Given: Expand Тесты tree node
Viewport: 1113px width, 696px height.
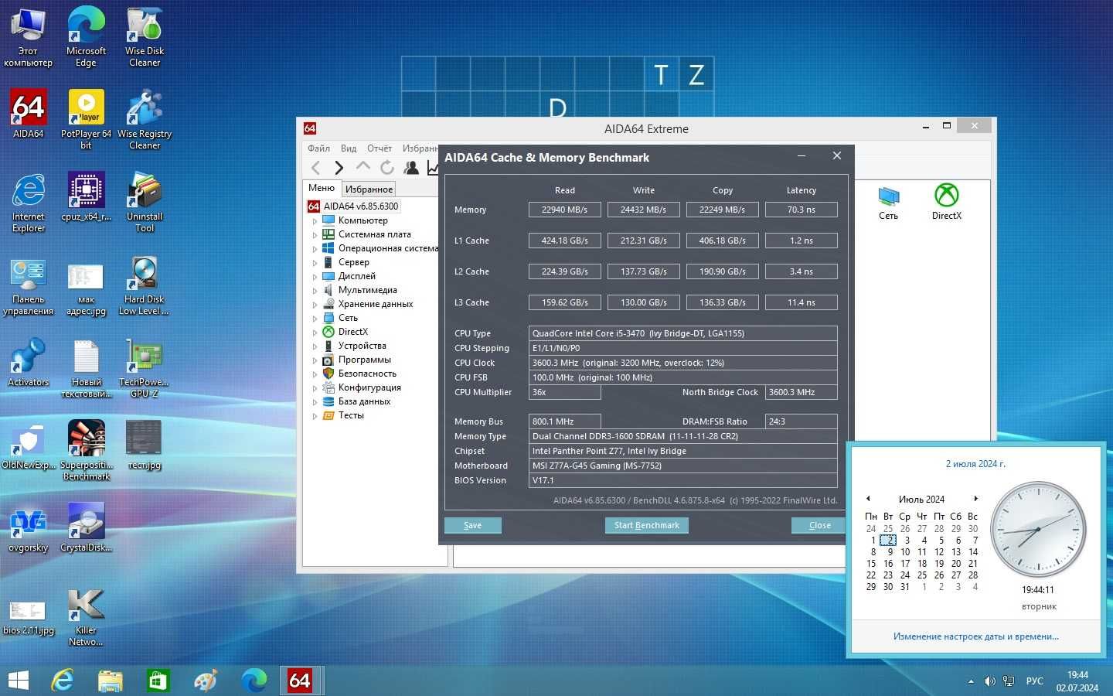Looking at the screenshot, I should 315,416.
